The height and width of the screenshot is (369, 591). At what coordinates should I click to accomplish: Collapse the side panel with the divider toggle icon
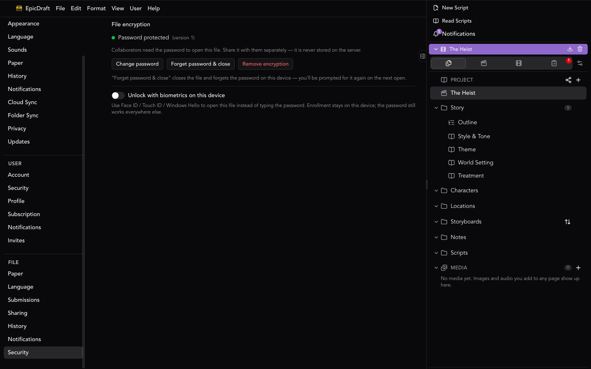point(423,56)
